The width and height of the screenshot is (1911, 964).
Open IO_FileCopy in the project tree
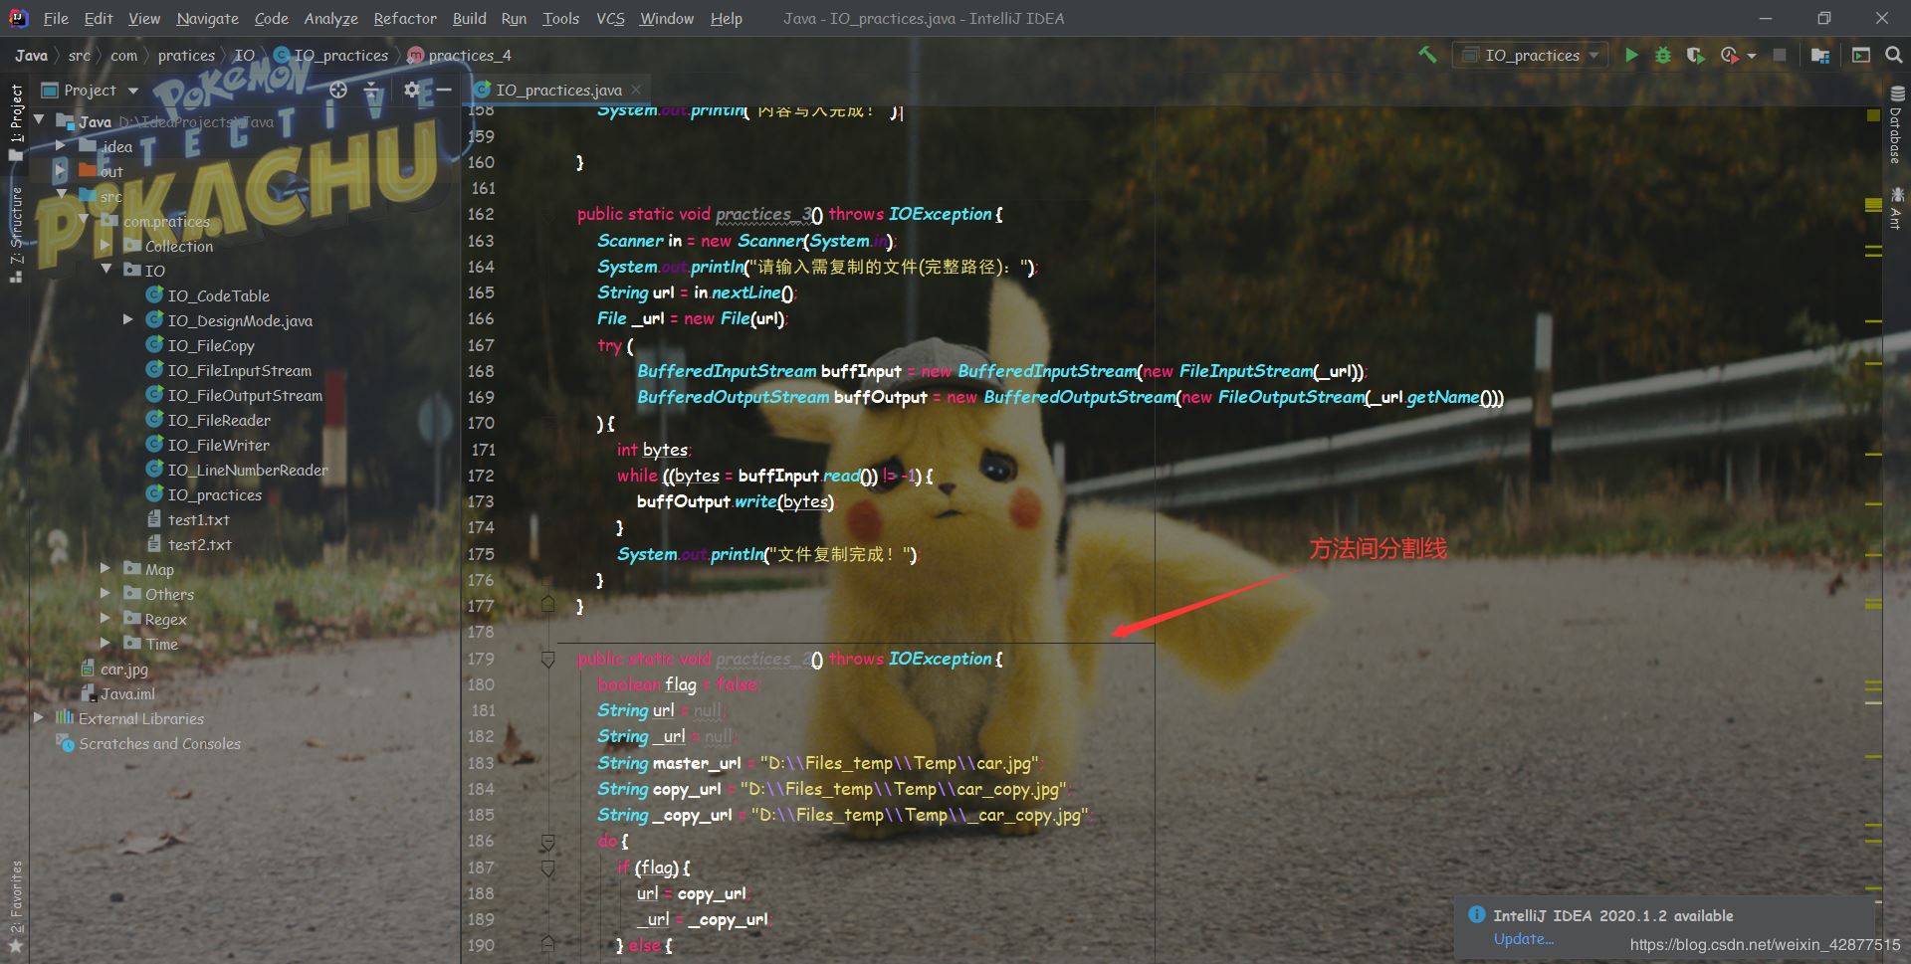[x=210, y=345]
